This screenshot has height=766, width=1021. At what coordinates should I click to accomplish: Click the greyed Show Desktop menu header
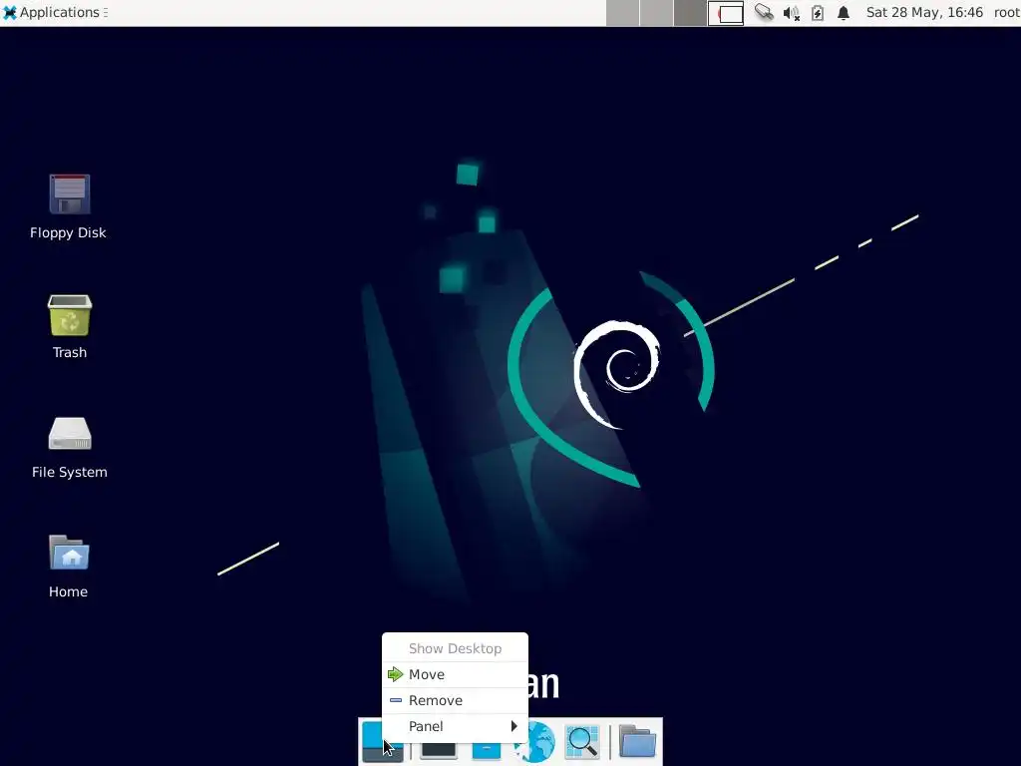pos(455,648)
